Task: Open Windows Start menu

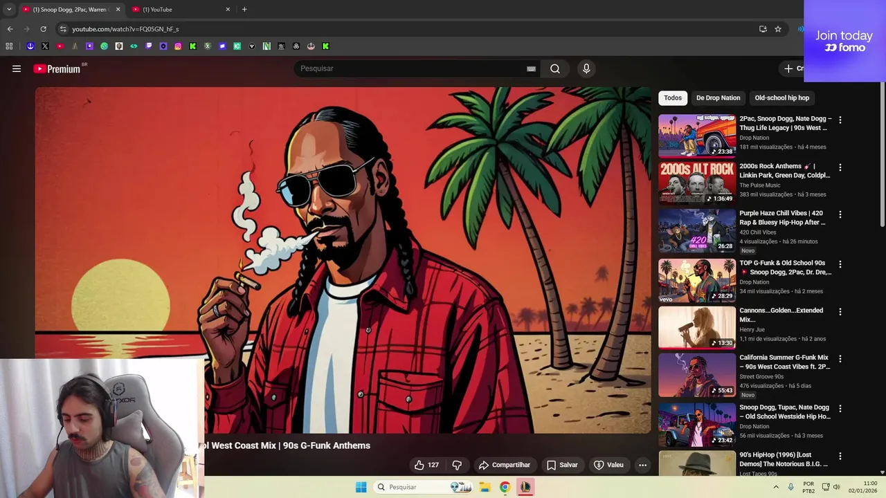Action: [x=361, y=487]
